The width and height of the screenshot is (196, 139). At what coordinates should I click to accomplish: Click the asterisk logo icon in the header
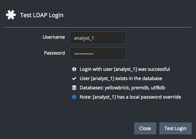click(11, 15)
